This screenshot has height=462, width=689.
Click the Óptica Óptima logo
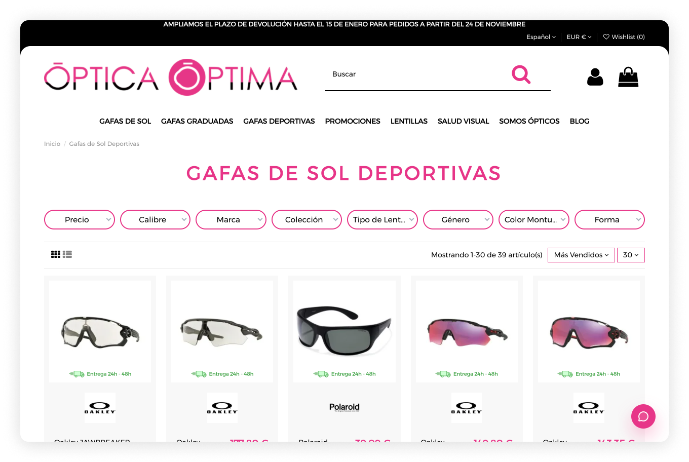(x=171, y=77)
